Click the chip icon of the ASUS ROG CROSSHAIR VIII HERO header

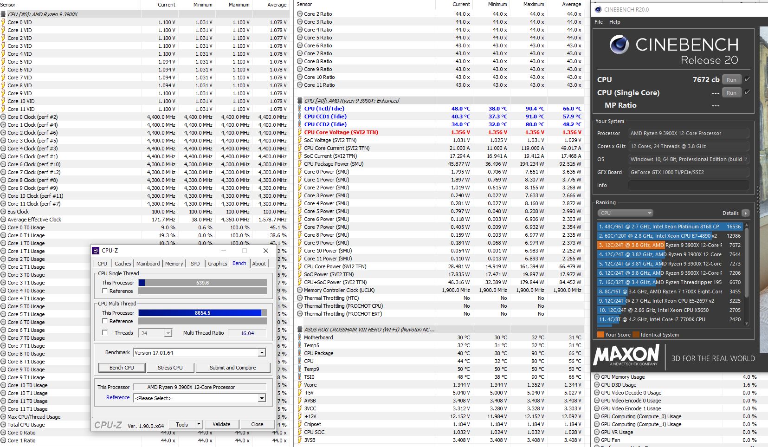[300, 330]
